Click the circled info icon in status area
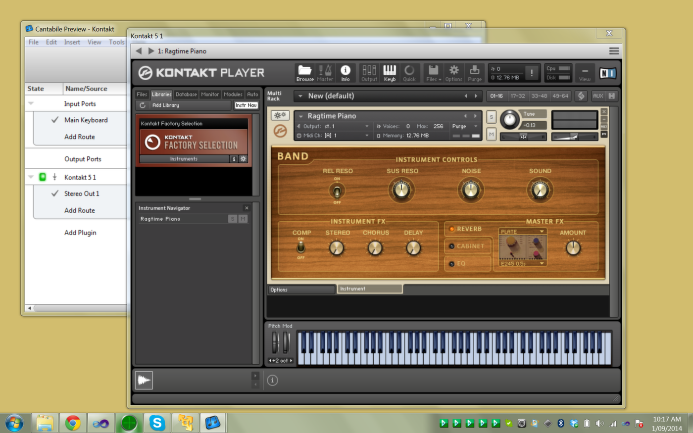The height and width of the screenshot is (433, 693). [272, 380]
